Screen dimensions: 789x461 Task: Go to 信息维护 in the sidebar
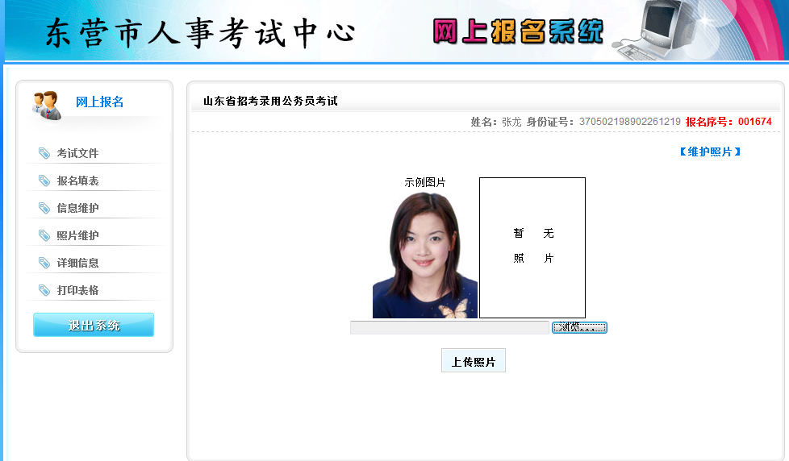pos(77,208)
